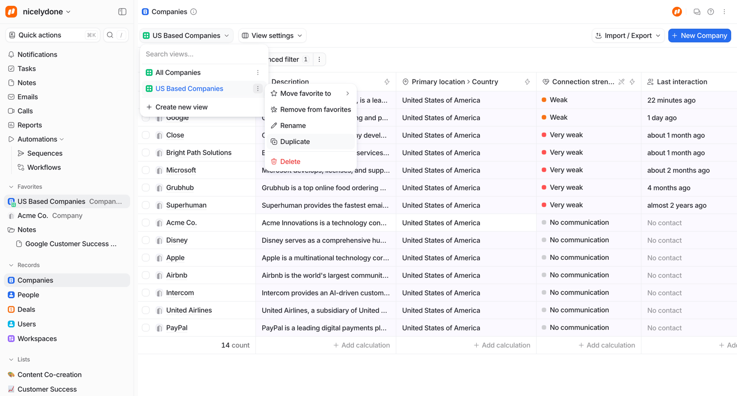The height and width of the screenshot is (396, 737).
Task: Click the Deals icon in Records section
Action: tap(11, 309)
